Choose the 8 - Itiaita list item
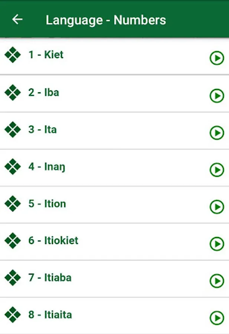Image resolution: width=229 pixels, height=334 pixels. tap(114, 316)
